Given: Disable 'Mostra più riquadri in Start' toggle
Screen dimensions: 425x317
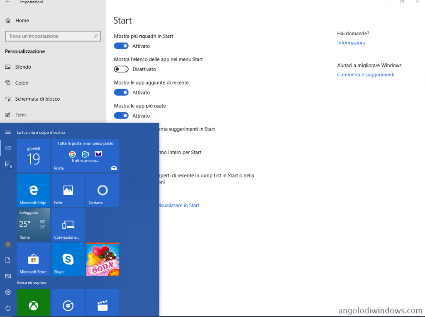Looking at the screenshot, I should [x=121, y=46].
